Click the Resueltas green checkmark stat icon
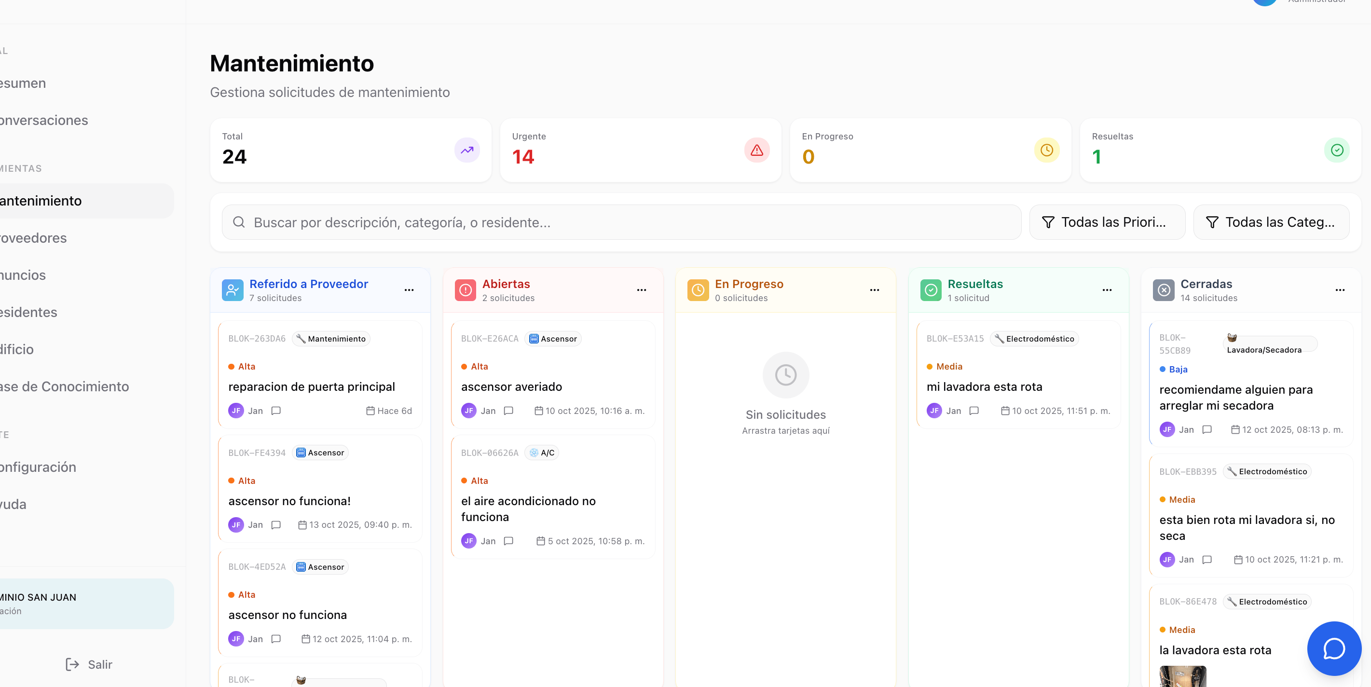 (1336, 151)
